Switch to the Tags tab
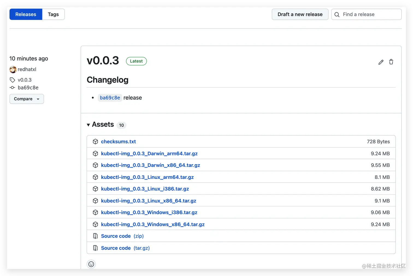413x276 pixels. 53,14
